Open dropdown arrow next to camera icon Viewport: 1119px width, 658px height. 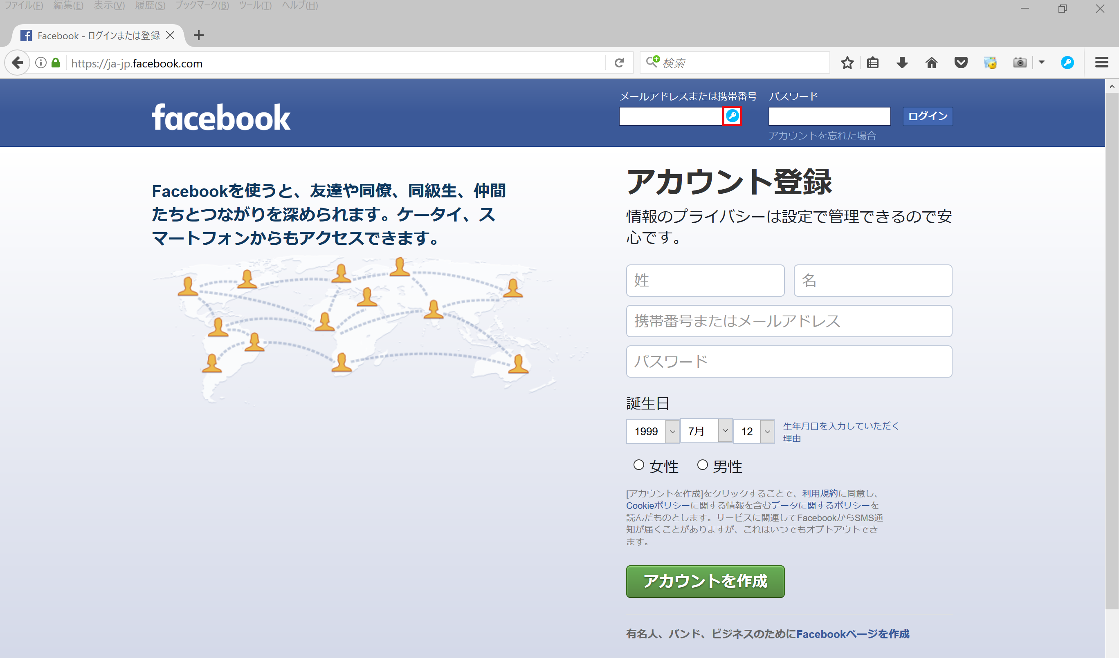tap(1041, 63)
